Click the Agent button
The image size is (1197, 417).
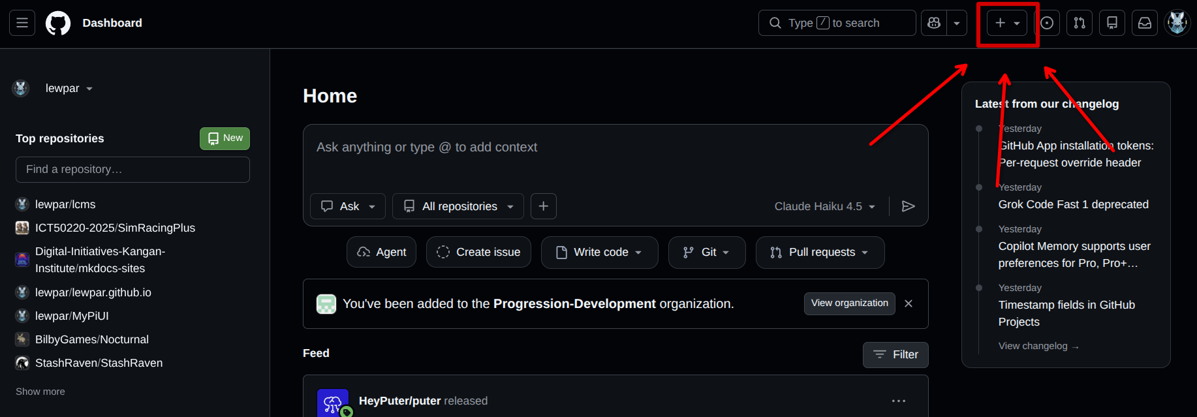pos(382,252)
